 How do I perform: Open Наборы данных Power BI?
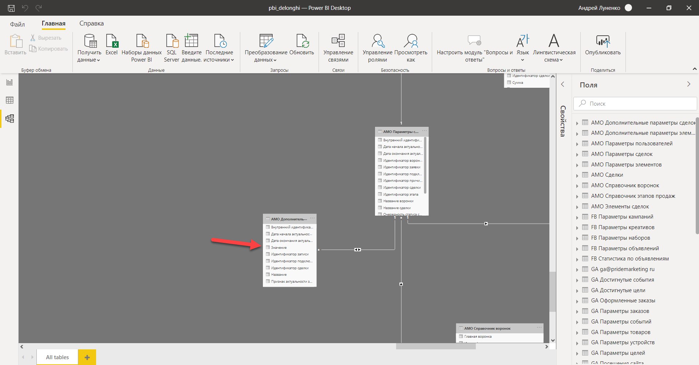pos(142,48)
